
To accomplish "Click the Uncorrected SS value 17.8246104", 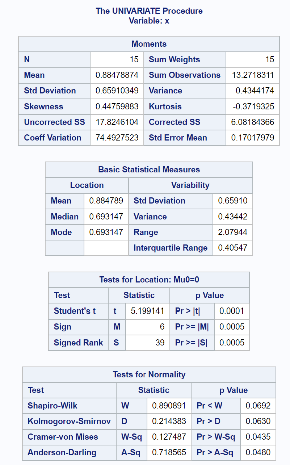I will click(x=117, y=122).
